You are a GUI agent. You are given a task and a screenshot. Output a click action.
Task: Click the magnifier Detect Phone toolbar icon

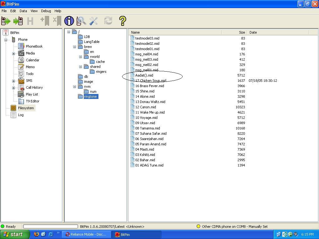[x=81, y=21]
